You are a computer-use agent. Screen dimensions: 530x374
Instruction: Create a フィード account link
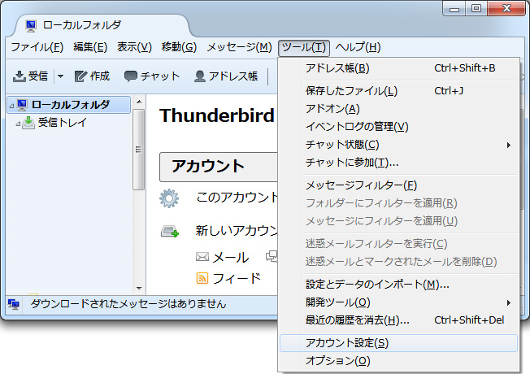(x=237, y=279)
